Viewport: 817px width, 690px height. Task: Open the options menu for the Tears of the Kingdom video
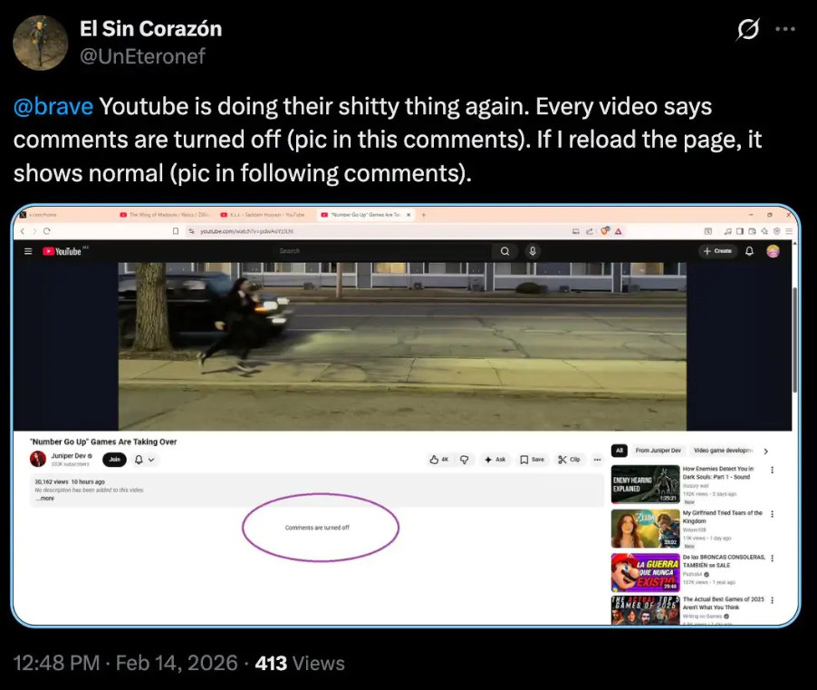pos(773,514)
